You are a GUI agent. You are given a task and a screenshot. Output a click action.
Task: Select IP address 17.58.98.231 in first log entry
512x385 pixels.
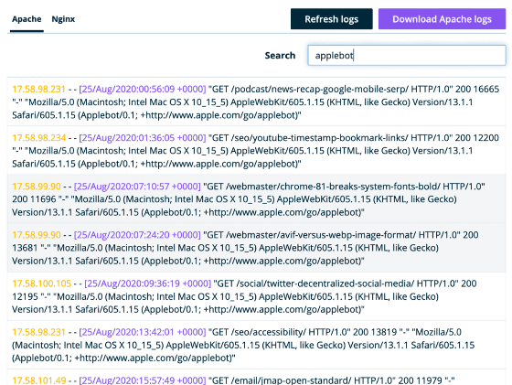tap(38, 89)
